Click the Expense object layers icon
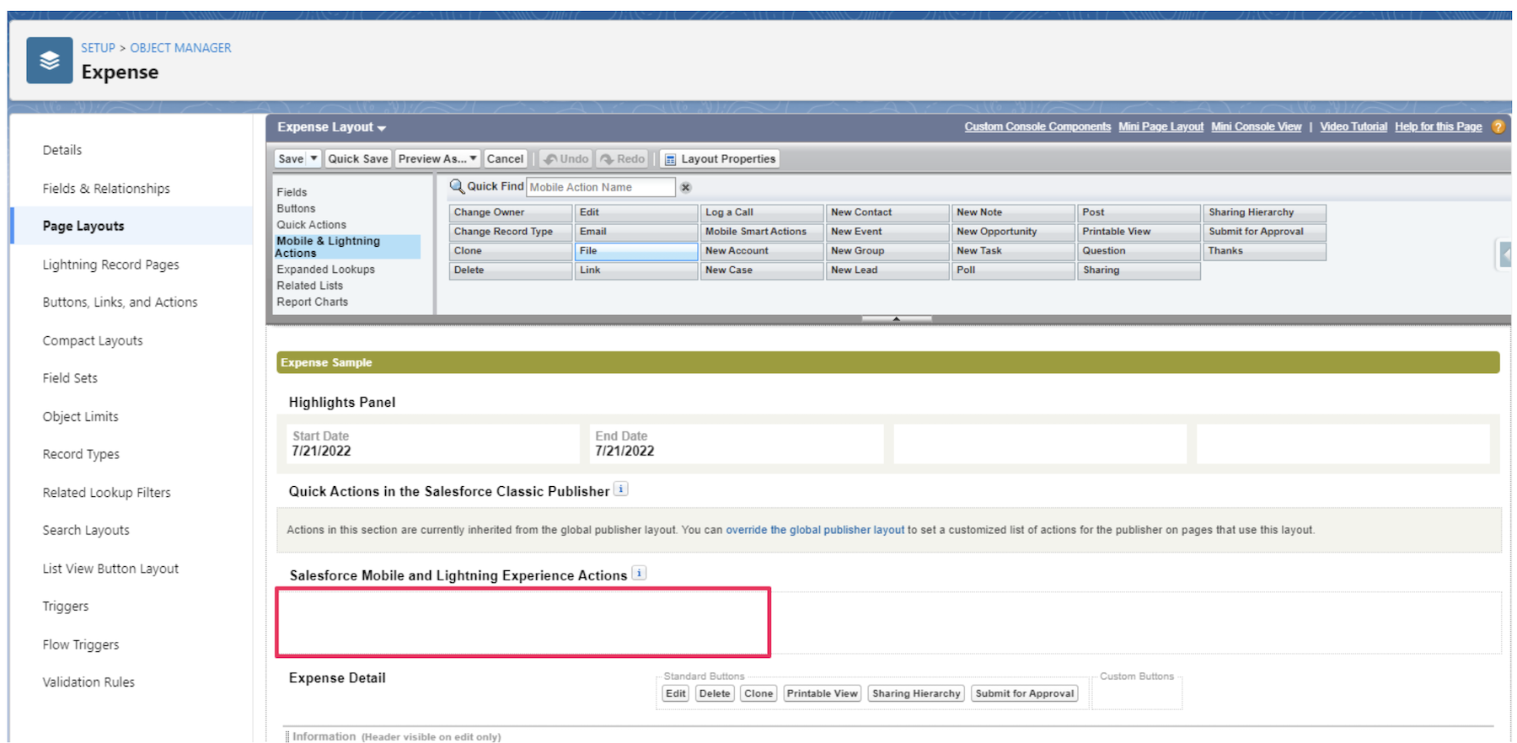Image resolution: width=1517 pixels, height=743 pixels. [49, 61]
